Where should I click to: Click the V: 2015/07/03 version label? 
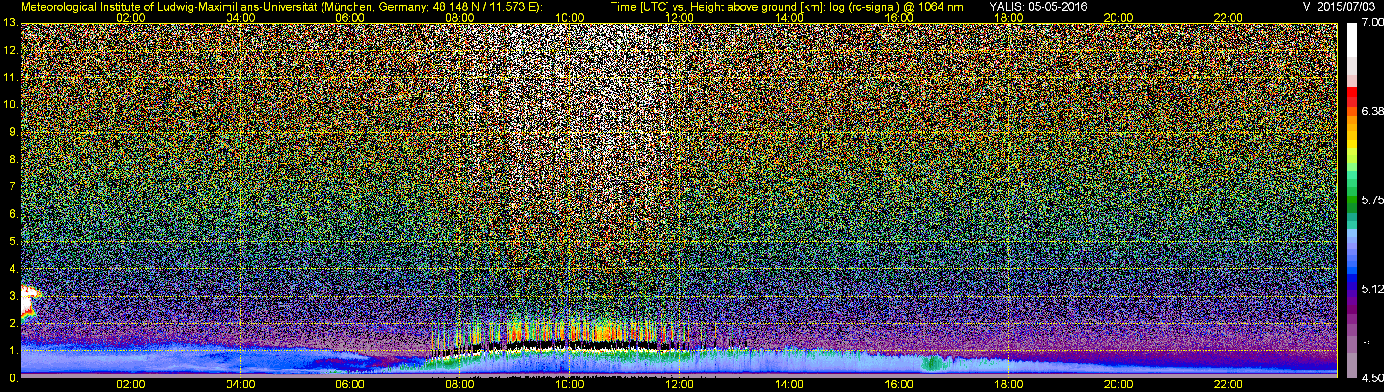(1337, 6)
